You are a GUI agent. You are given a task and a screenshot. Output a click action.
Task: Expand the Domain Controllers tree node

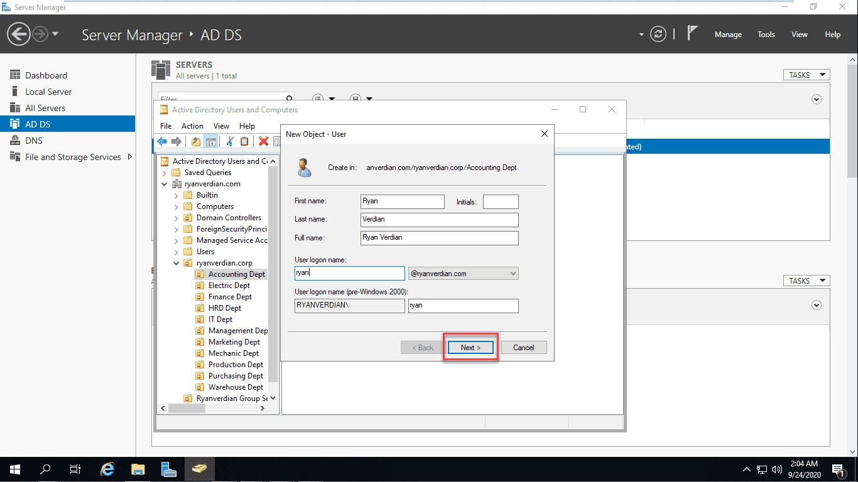(x=176, y=218)
